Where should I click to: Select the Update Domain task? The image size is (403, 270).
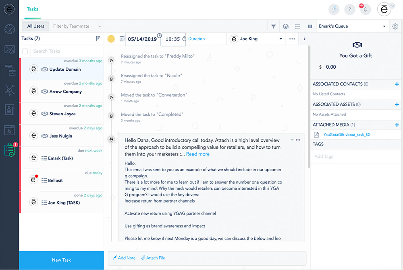pyautogui.click(x=62, y=69)
